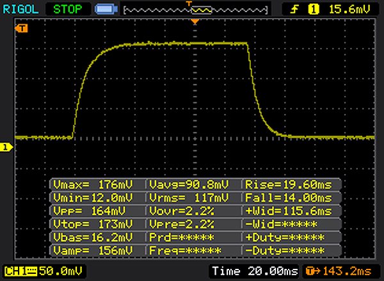Click the yellow channel 1 ground marker
The image size is (384, 281).
point(6,147)
